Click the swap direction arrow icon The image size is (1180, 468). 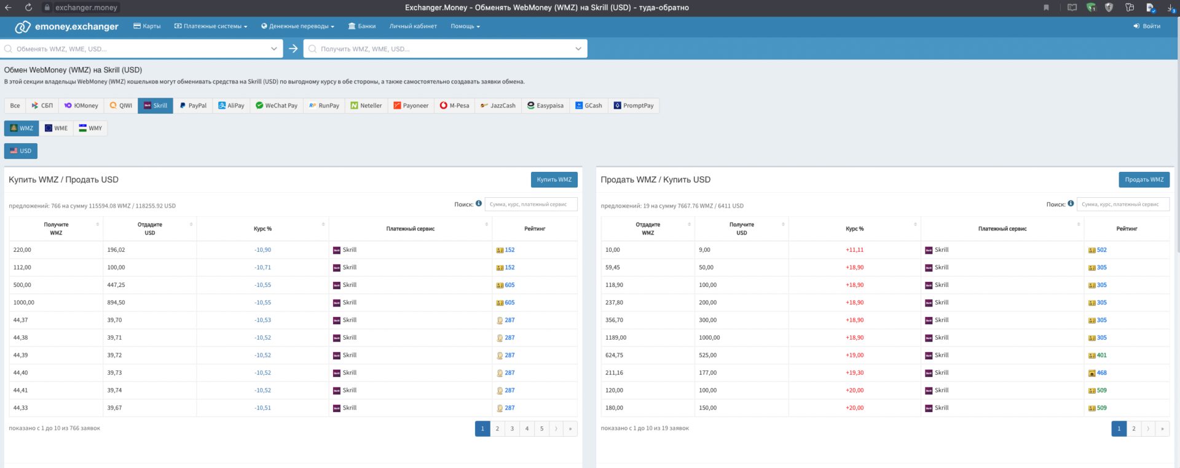tap(293, 49)
